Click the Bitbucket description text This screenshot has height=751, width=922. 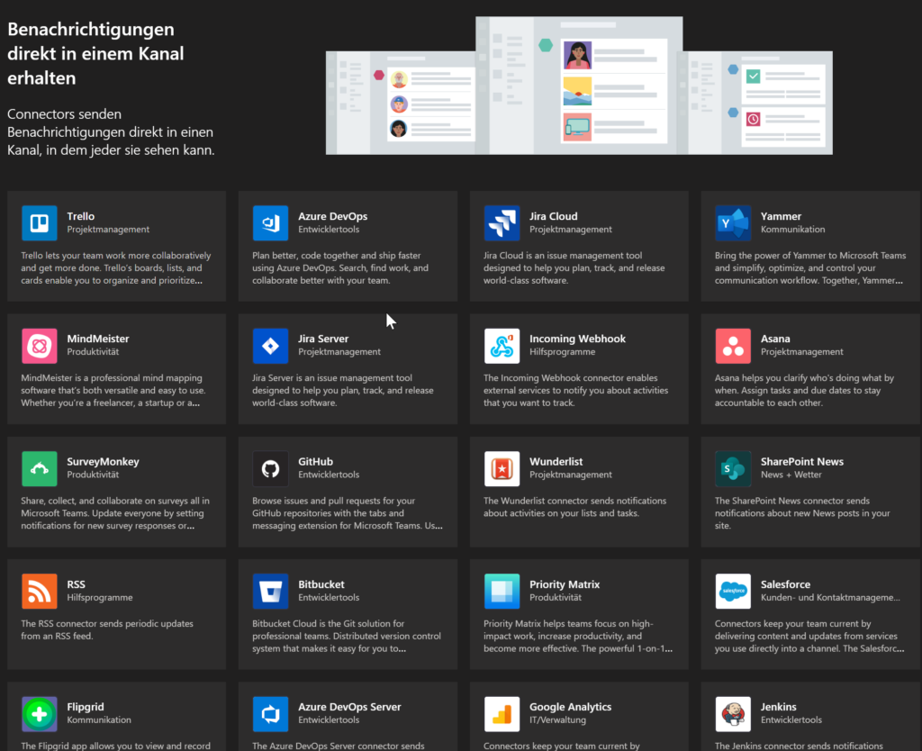pyautogui.click(x=347, y=637)
